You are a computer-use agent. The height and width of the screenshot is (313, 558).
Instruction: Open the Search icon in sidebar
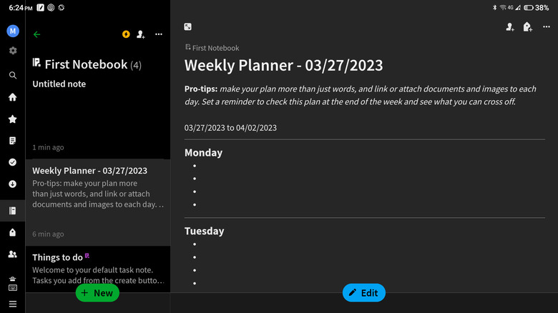click(x=13, y=75)
